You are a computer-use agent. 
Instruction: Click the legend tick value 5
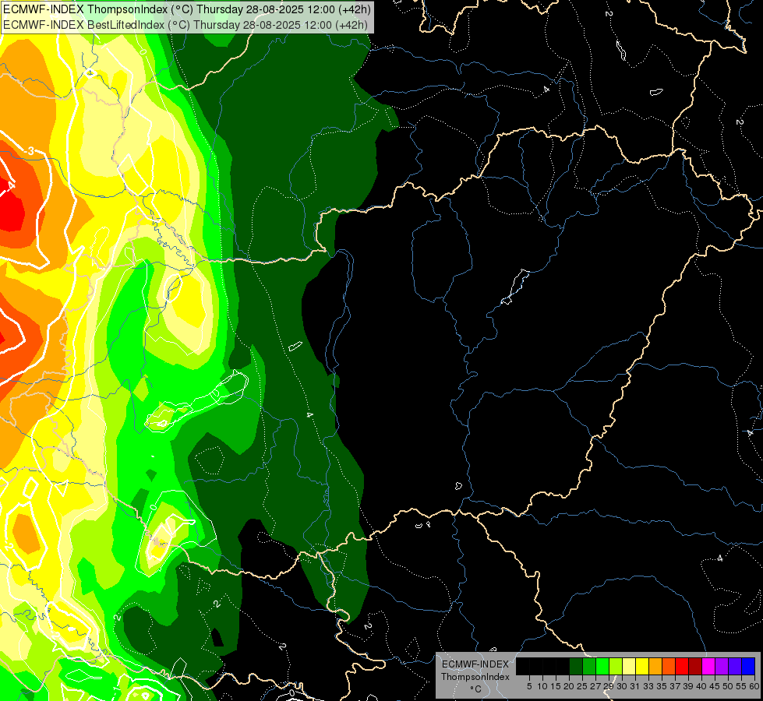[529, 686]
